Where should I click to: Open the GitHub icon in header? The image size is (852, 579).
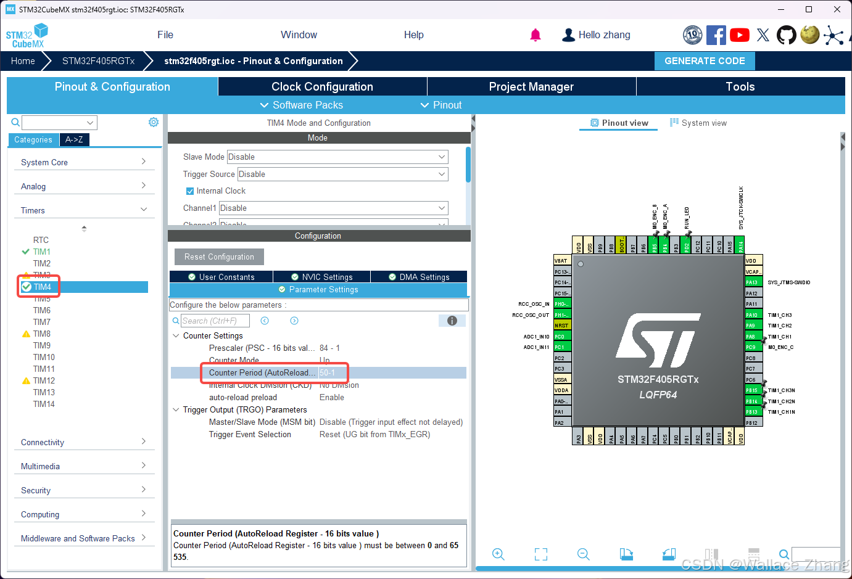tap(787, 35)
